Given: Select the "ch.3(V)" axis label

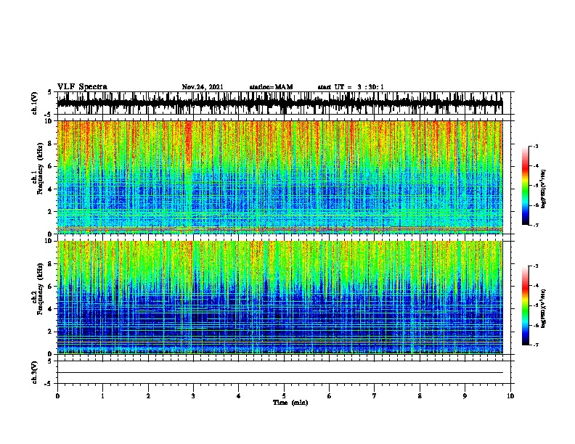Looking at the screenshot, I should pos(35,372).
